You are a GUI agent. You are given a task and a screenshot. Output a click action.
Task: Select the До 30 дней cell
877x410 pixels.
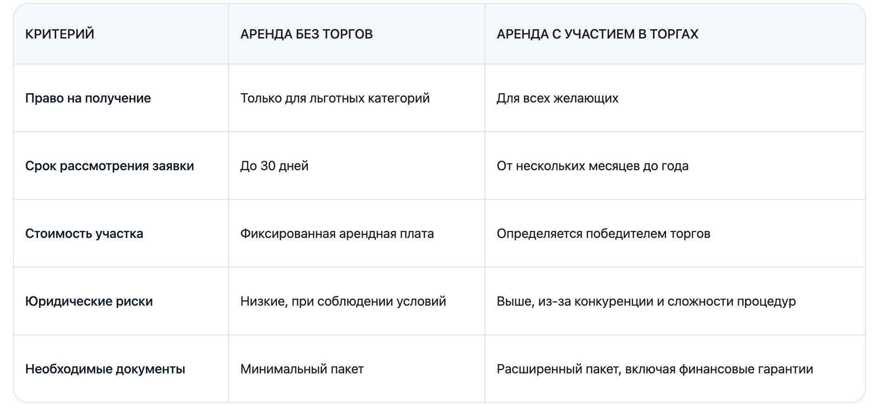click(274, 166)
